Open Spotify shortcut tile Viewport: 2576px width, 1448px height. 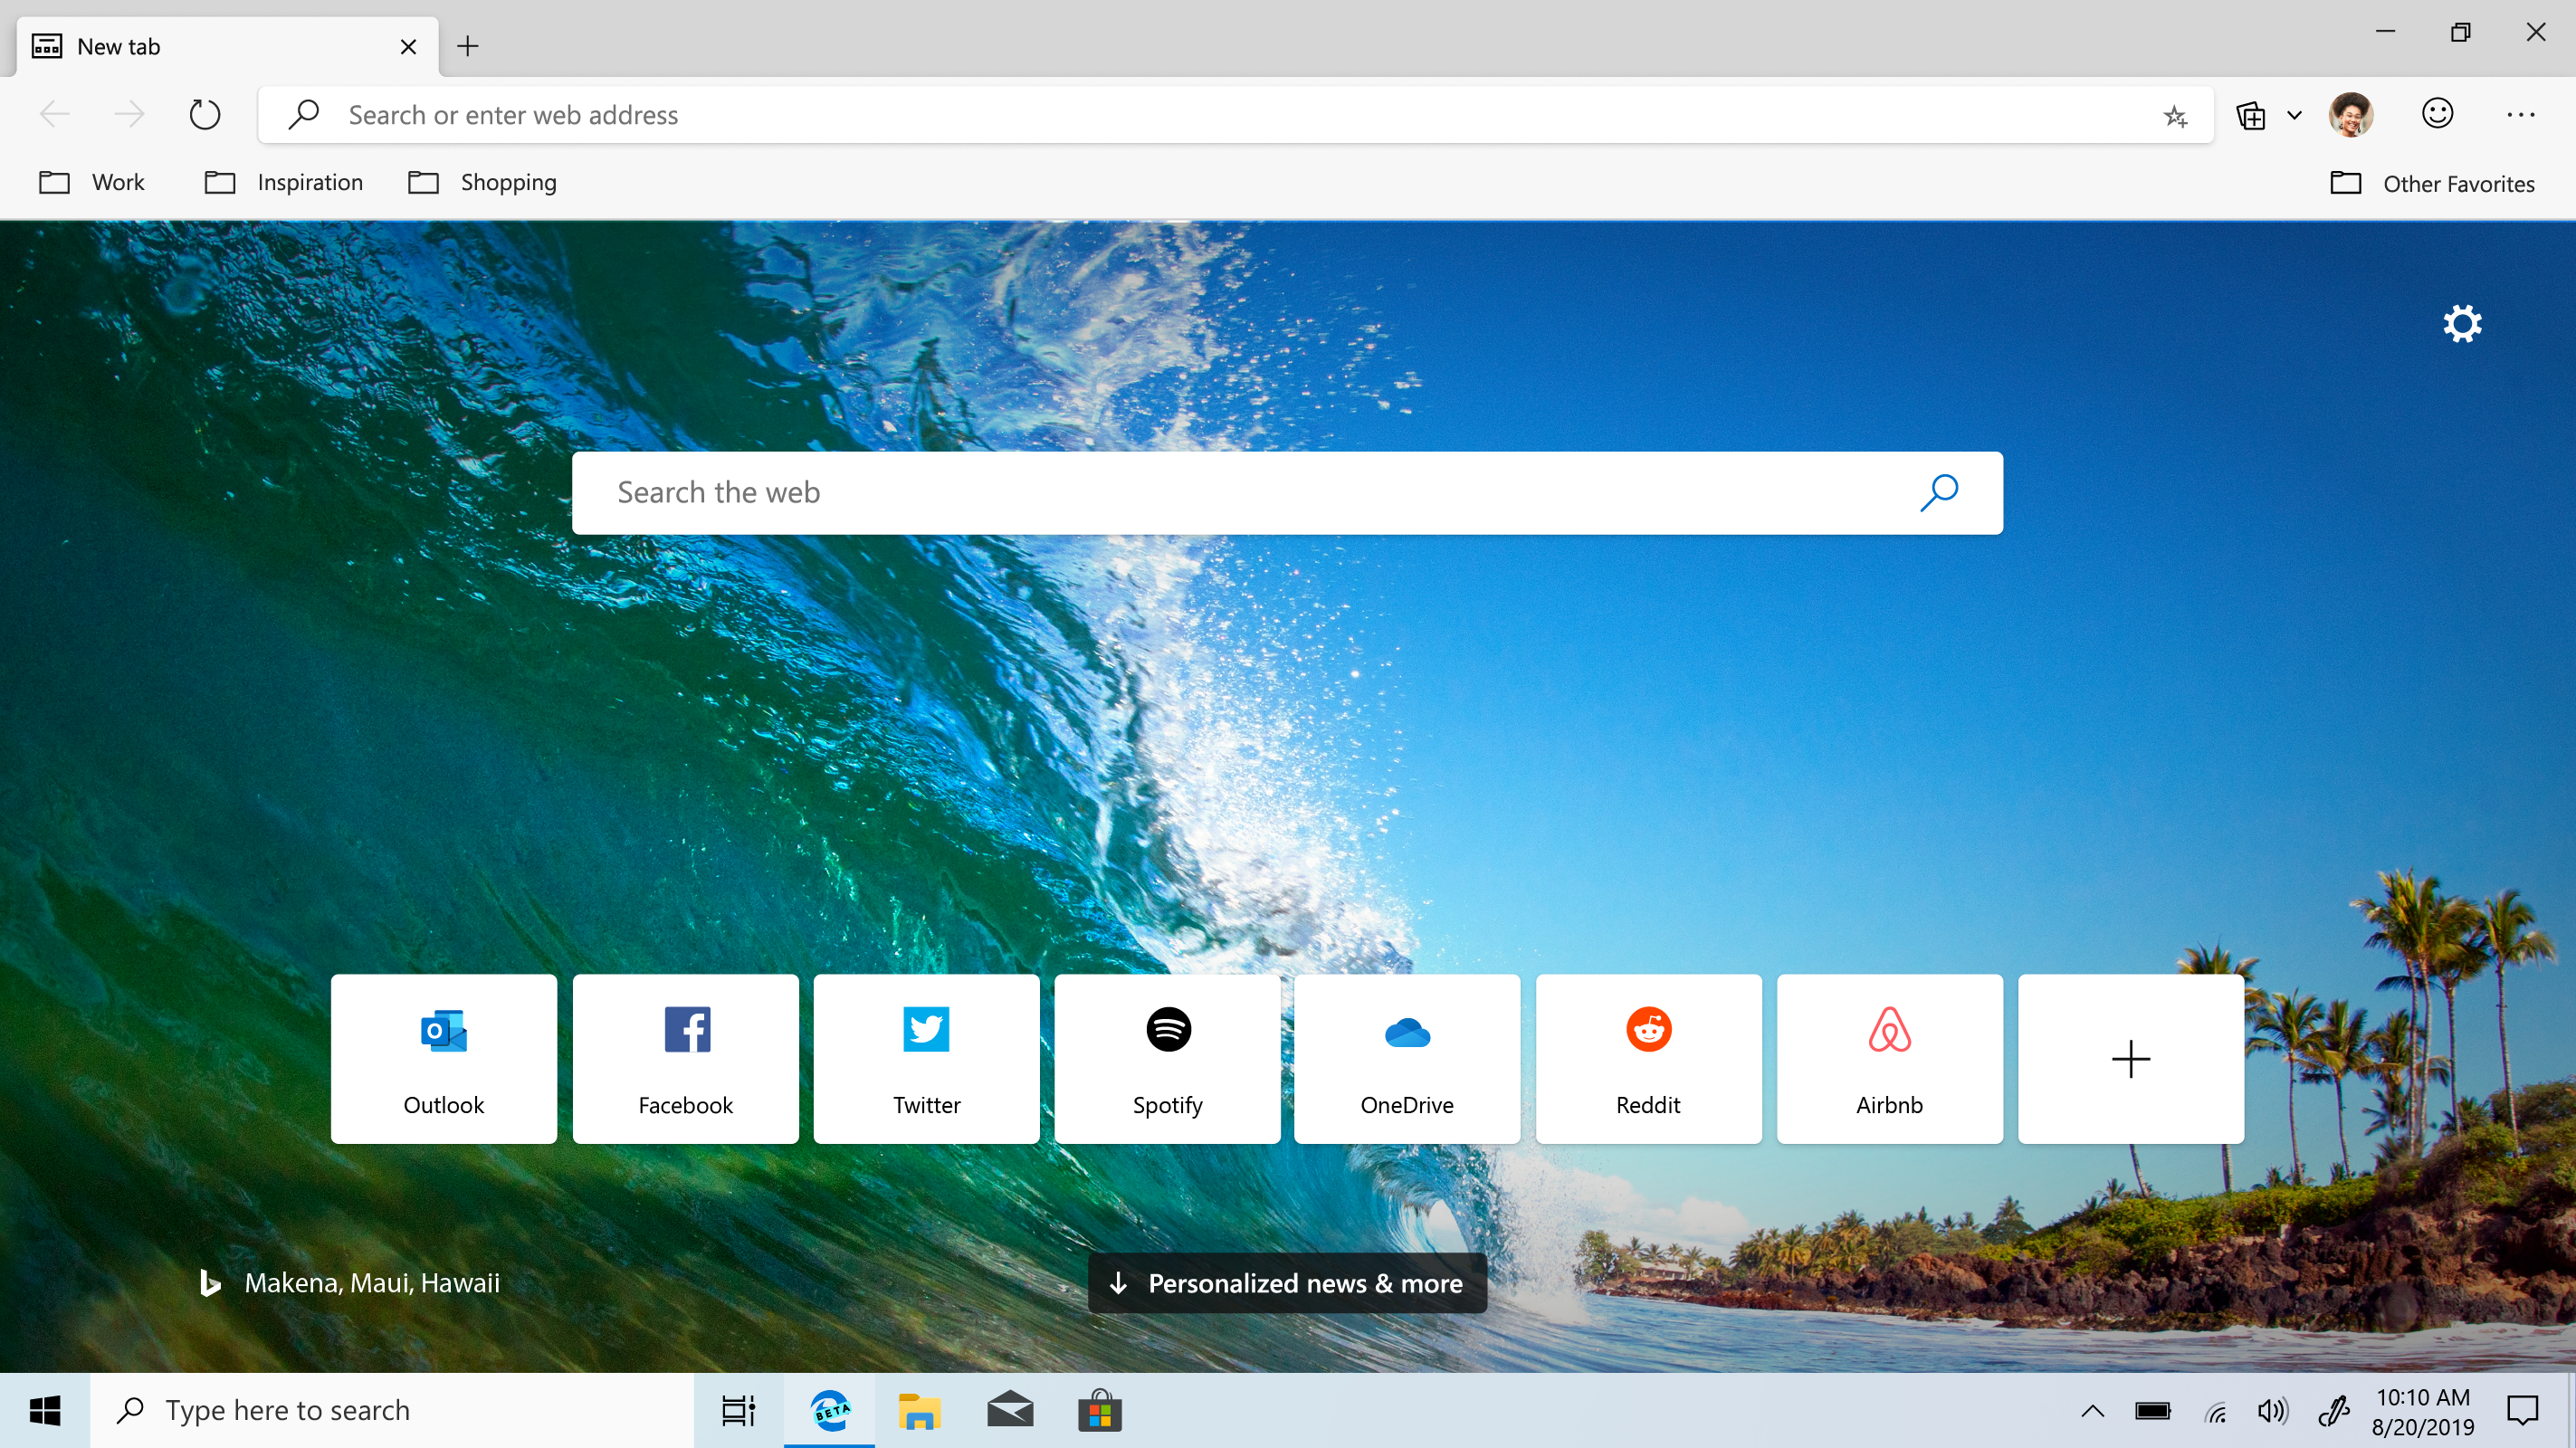(x=1168, y=1057)
